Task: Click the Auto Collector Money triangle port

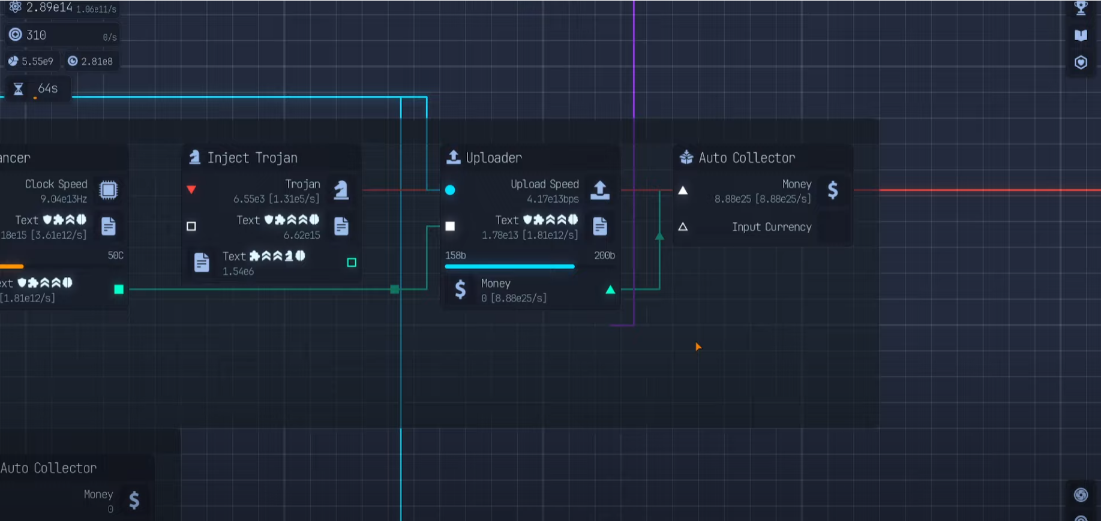Action: [683, 191]
